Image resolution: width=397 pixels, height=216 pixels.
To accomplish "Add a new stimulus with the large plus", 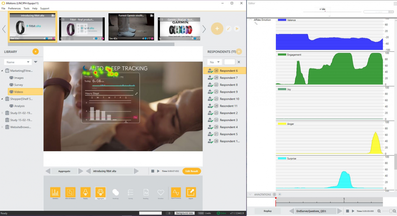I will (x=217, y=29).
